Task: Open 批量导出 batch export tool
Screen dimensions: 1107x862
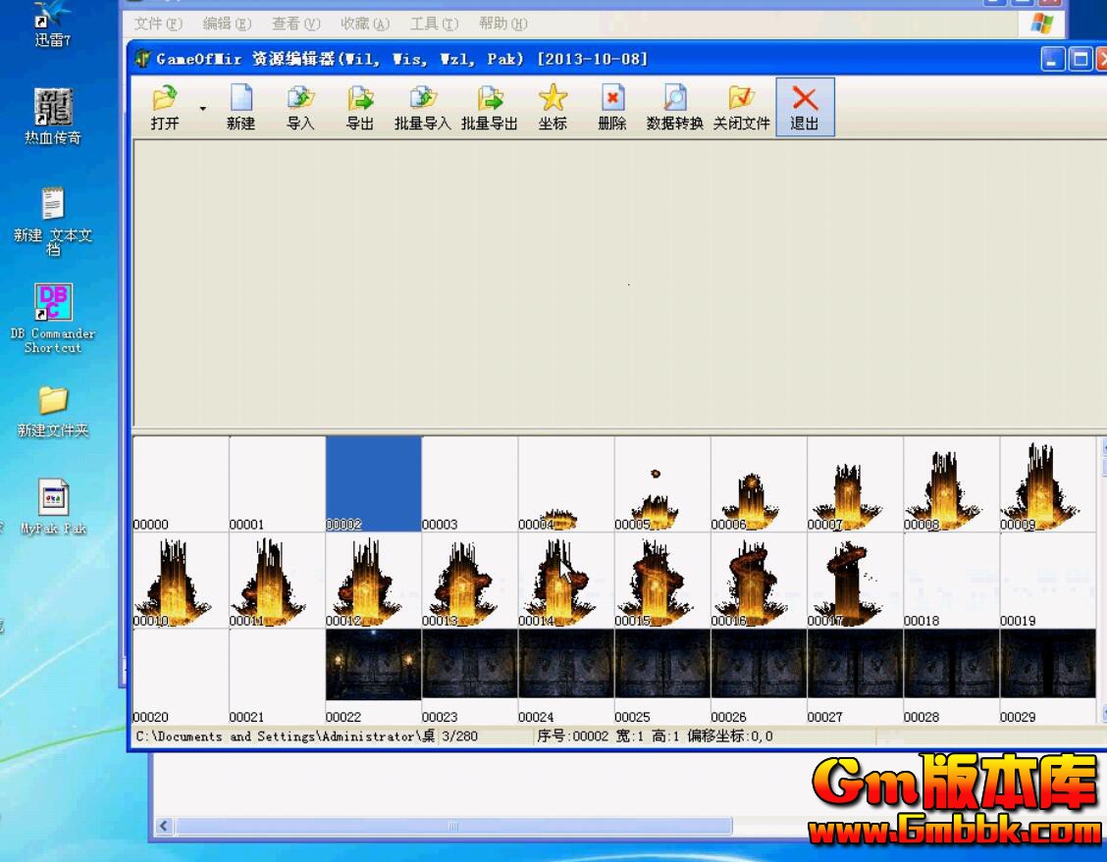Action: pos(489,99)
